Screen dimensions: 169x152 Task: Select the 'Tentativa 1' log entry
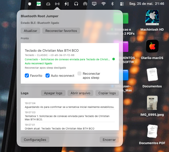(70, 117)
